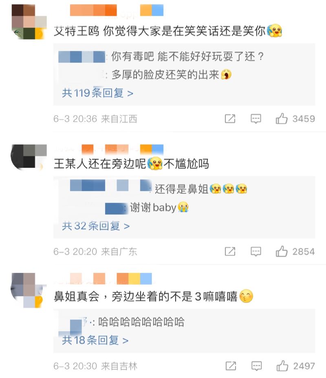Open the reply 还得是鼻姐
Screen dimensions: 326x378
click(x=159, y=189)
